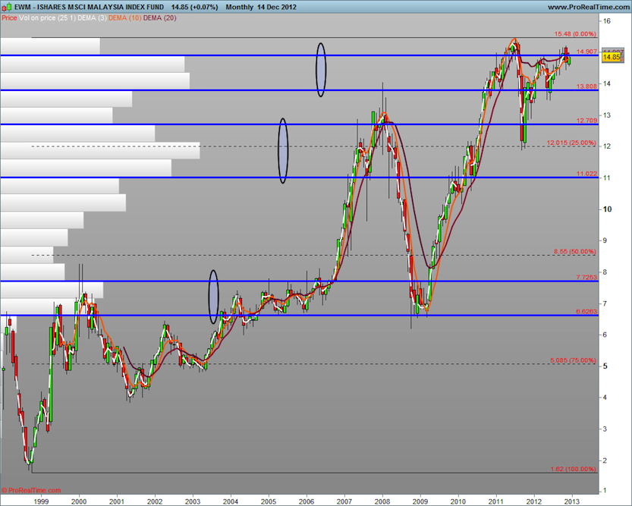The width and height of the screenshot is (632, 506).
Task: Click the 14 Dec 2012 date label
Action: click(276, 8)
